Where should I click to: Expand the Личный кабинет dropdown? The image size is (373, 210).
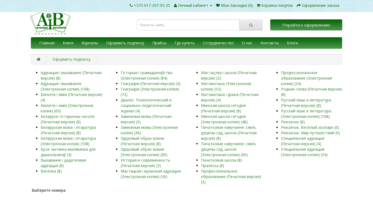pos(193,5)
